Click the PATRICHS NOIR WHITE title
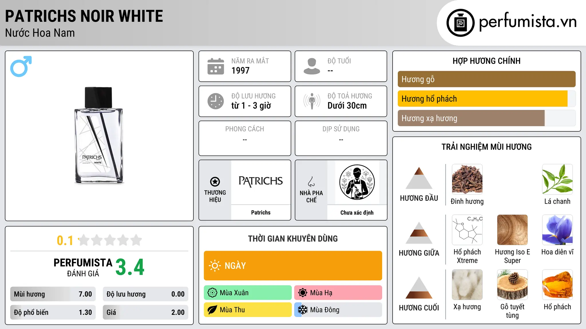This screenshot has width=586, height=329. (84, 16)
